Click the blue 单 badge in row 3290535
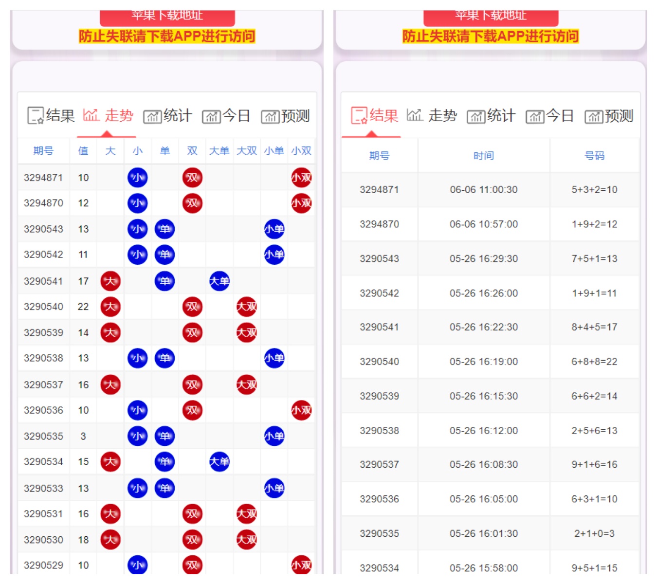 [x=165, y=437]
